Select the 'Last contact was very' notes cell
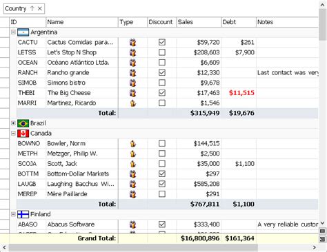This screenshot has width=327, height=252. point(288,73)
